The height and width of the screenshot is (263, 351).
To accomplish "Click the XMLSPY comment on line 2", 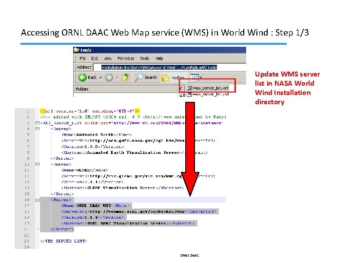I will coord(133,117).
